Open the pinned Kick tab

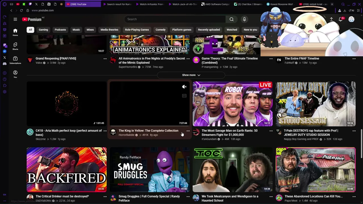pyautogui.click(x=24, y=4)
